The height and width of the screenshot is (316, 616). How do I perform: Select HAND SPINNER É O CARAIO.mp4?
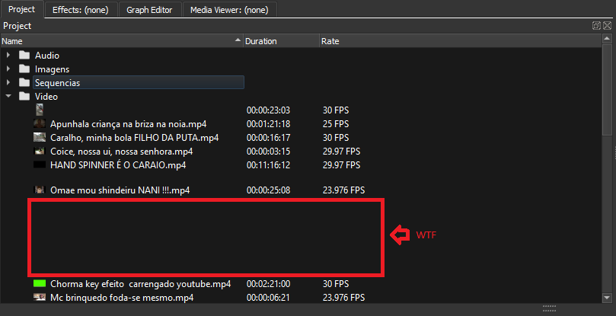(x=118, y=165)
